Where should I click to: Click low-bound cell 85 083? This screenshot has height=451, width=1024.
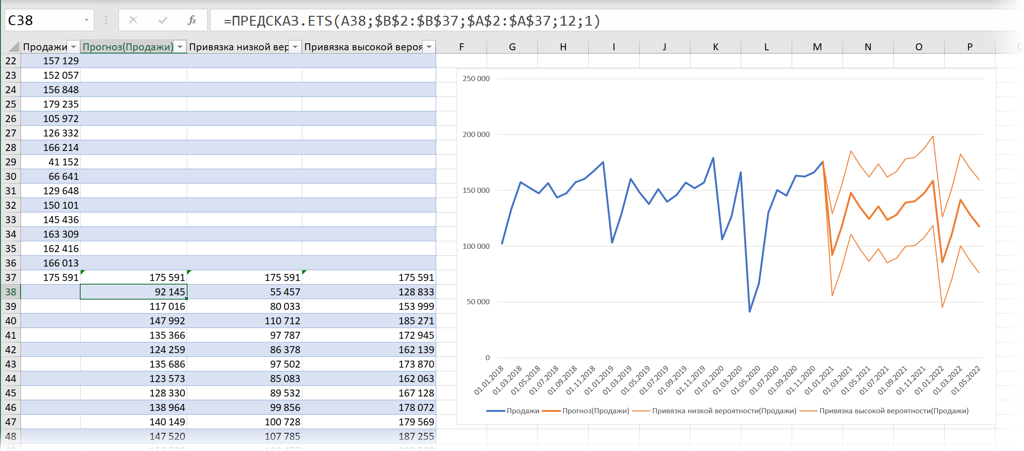point(244,378)
